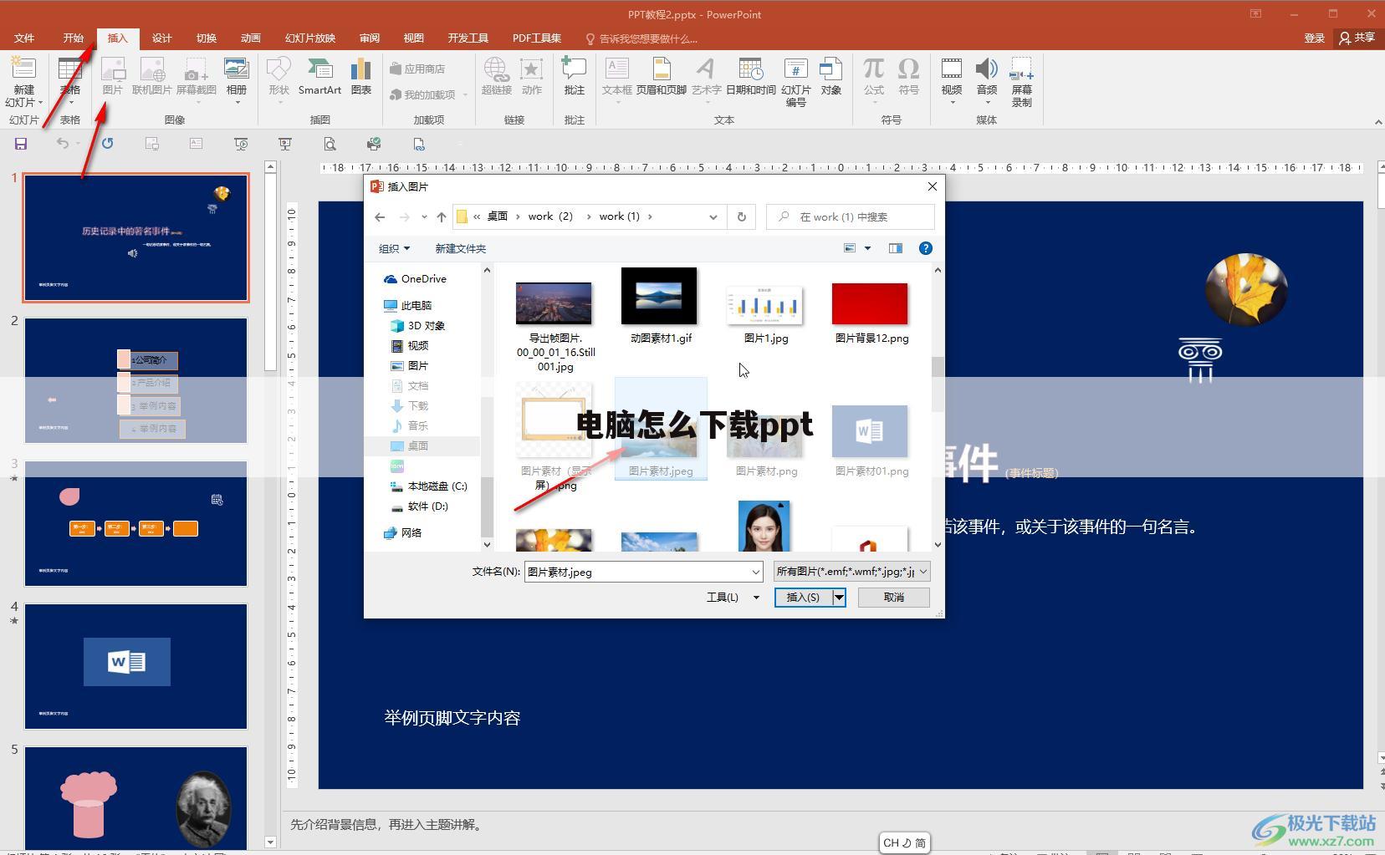Expand address path history dropdown

click(x=713, y=216)
